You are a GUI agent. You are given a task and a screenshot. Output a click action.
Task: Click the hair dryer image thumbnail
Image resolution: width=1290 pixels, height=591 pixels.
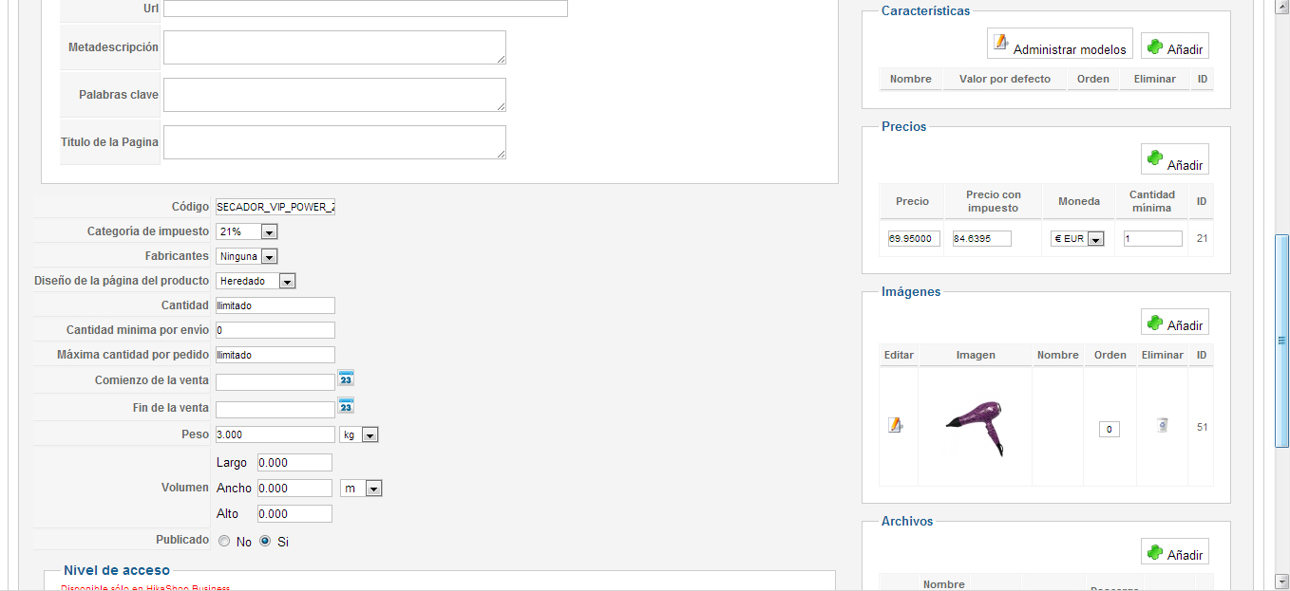click(x=975, y=428)
